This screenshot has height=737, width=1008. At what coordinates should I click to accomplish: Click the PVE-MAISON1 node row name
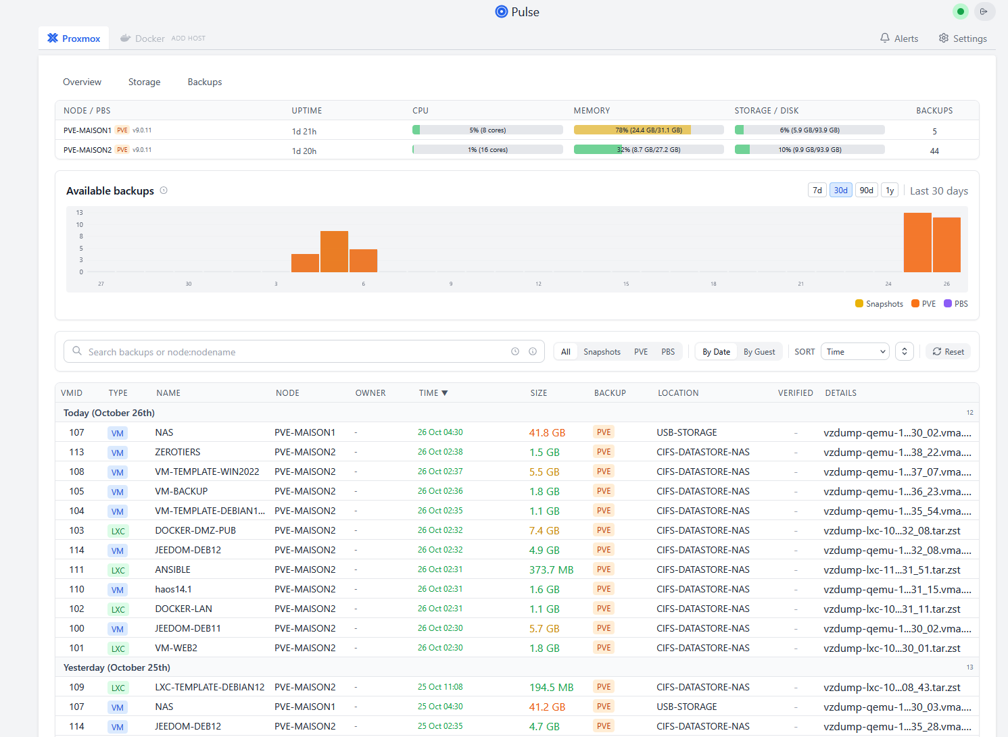click(87, 130)
